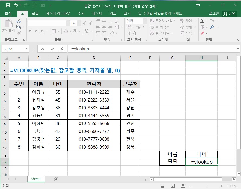Click the Cut scissors icon
This screenshot has width=241, height=189.
coord(19,21)
